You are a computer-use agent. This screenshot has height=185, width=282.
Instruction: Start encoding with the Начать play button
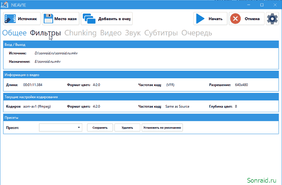tap(210, 18)
